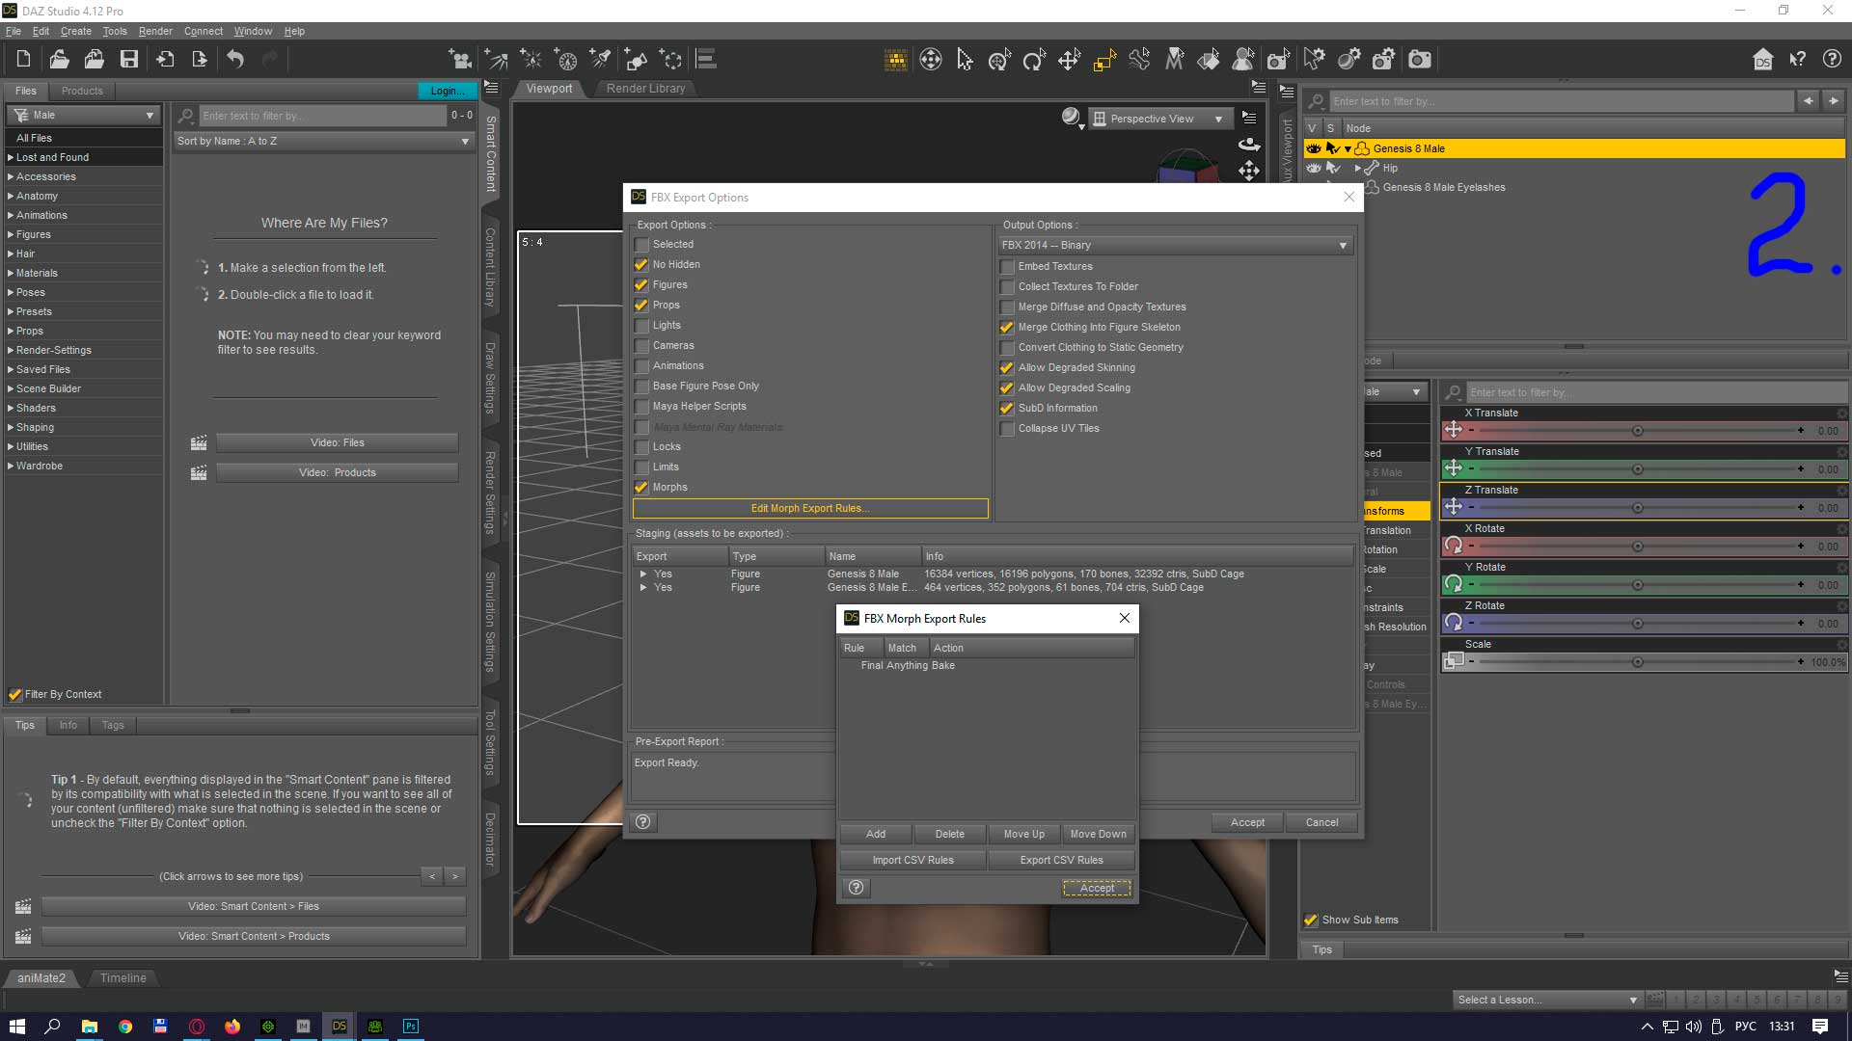Viewport: 1852px width, 1041px height.
Task: Click the Smart Content filter text field
Action: (322, 116)
